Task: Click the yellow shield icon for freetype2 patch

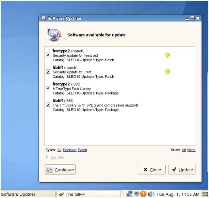Action: 168,55
